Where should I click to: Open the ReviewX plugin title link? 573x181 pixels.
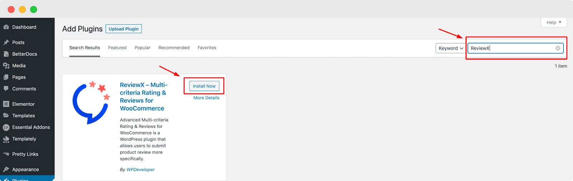pyautogui.click(x=144, y=97)
